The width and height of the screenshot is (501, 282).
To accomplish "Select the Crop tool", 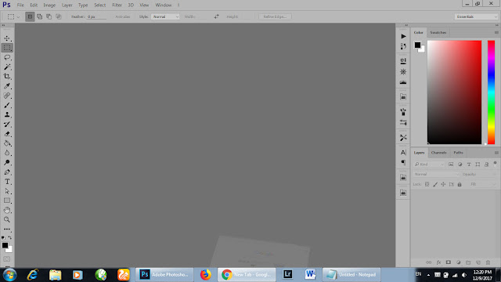I will (7, 77).
